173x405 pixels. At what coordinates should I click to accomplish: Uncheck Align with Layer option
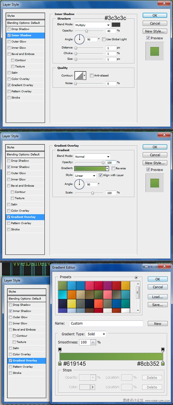pos(101,175)
